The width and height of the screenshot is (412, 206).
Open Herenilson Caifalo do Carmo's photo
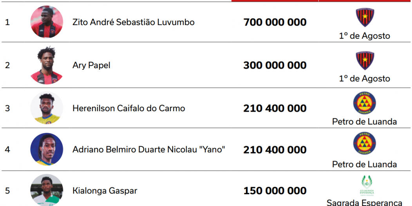tap(47, 108)
